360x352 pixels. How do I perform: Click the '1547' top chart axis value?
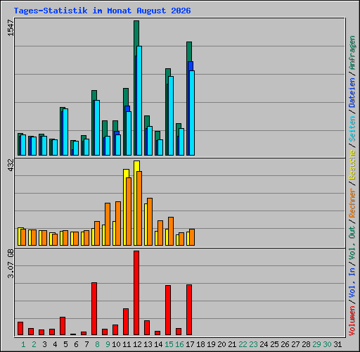tap(11, 28)
